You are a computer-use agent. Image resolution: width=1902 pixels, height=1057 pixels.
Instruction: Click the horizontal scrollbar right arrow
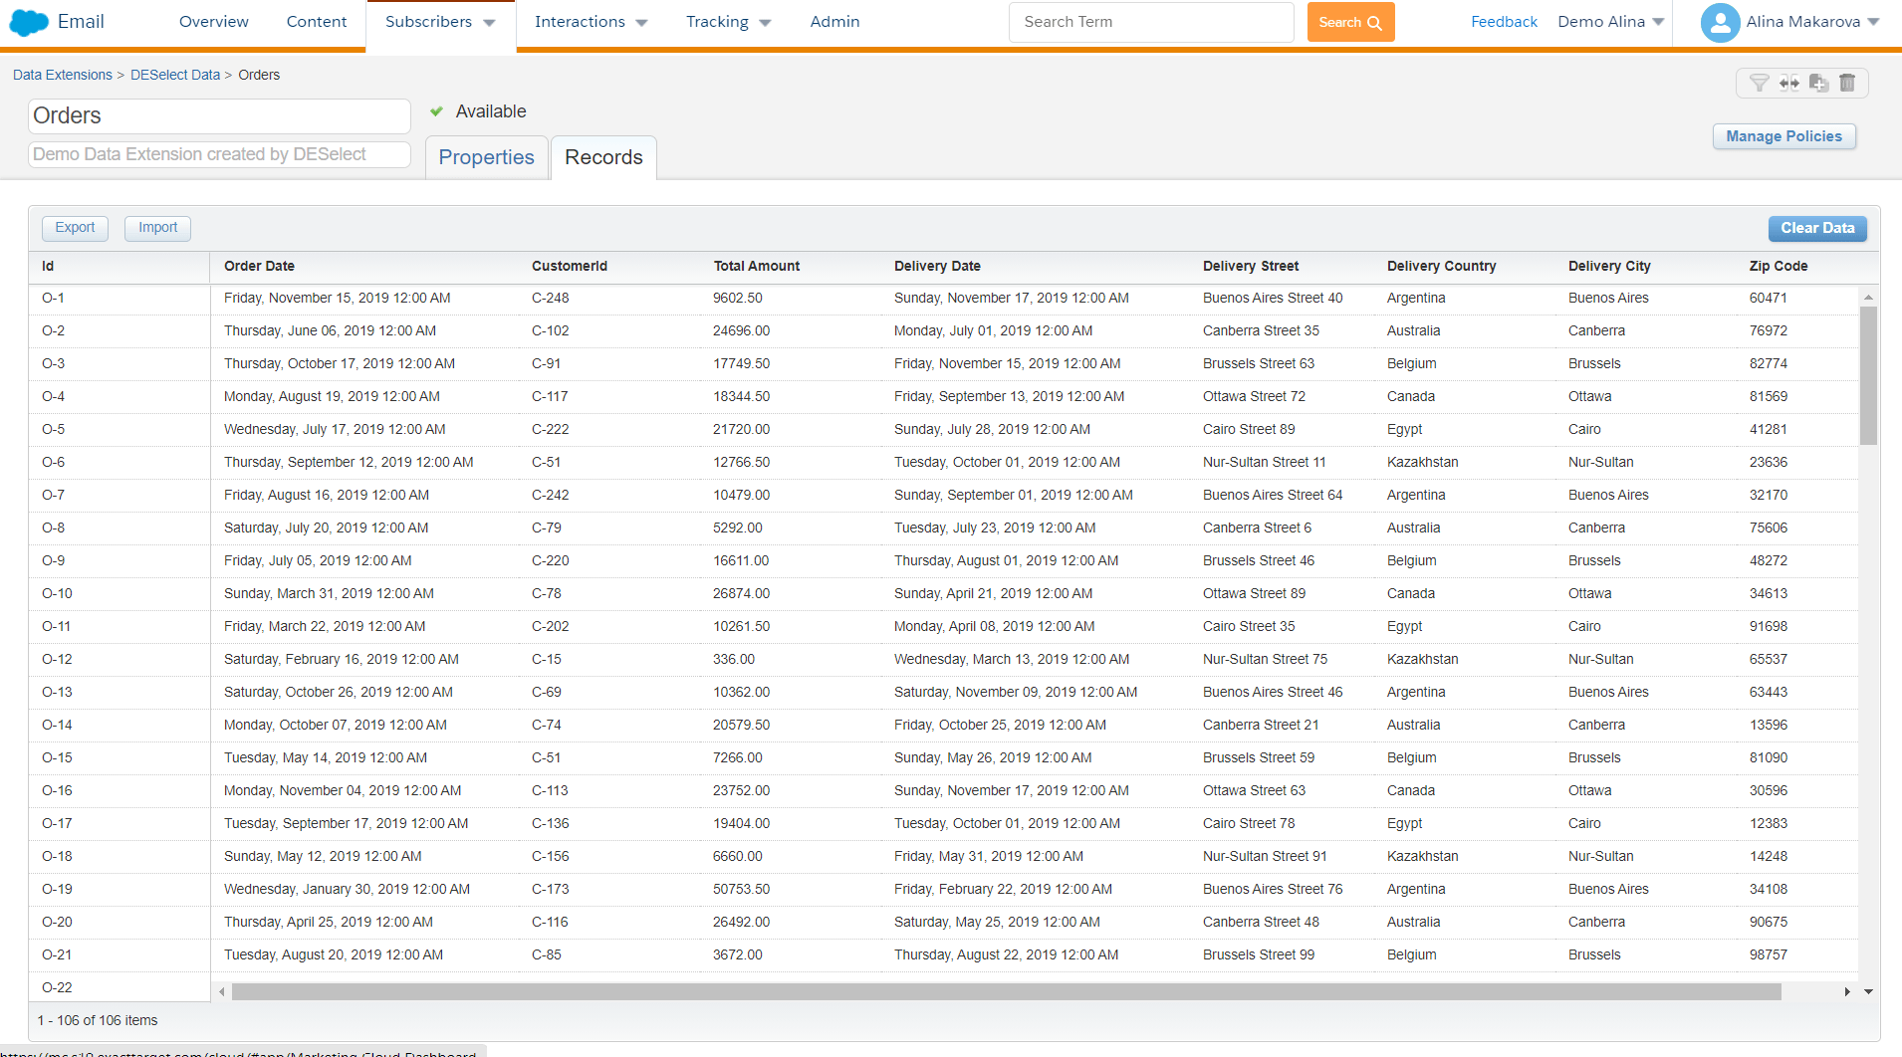click(x=1847, y=991)
